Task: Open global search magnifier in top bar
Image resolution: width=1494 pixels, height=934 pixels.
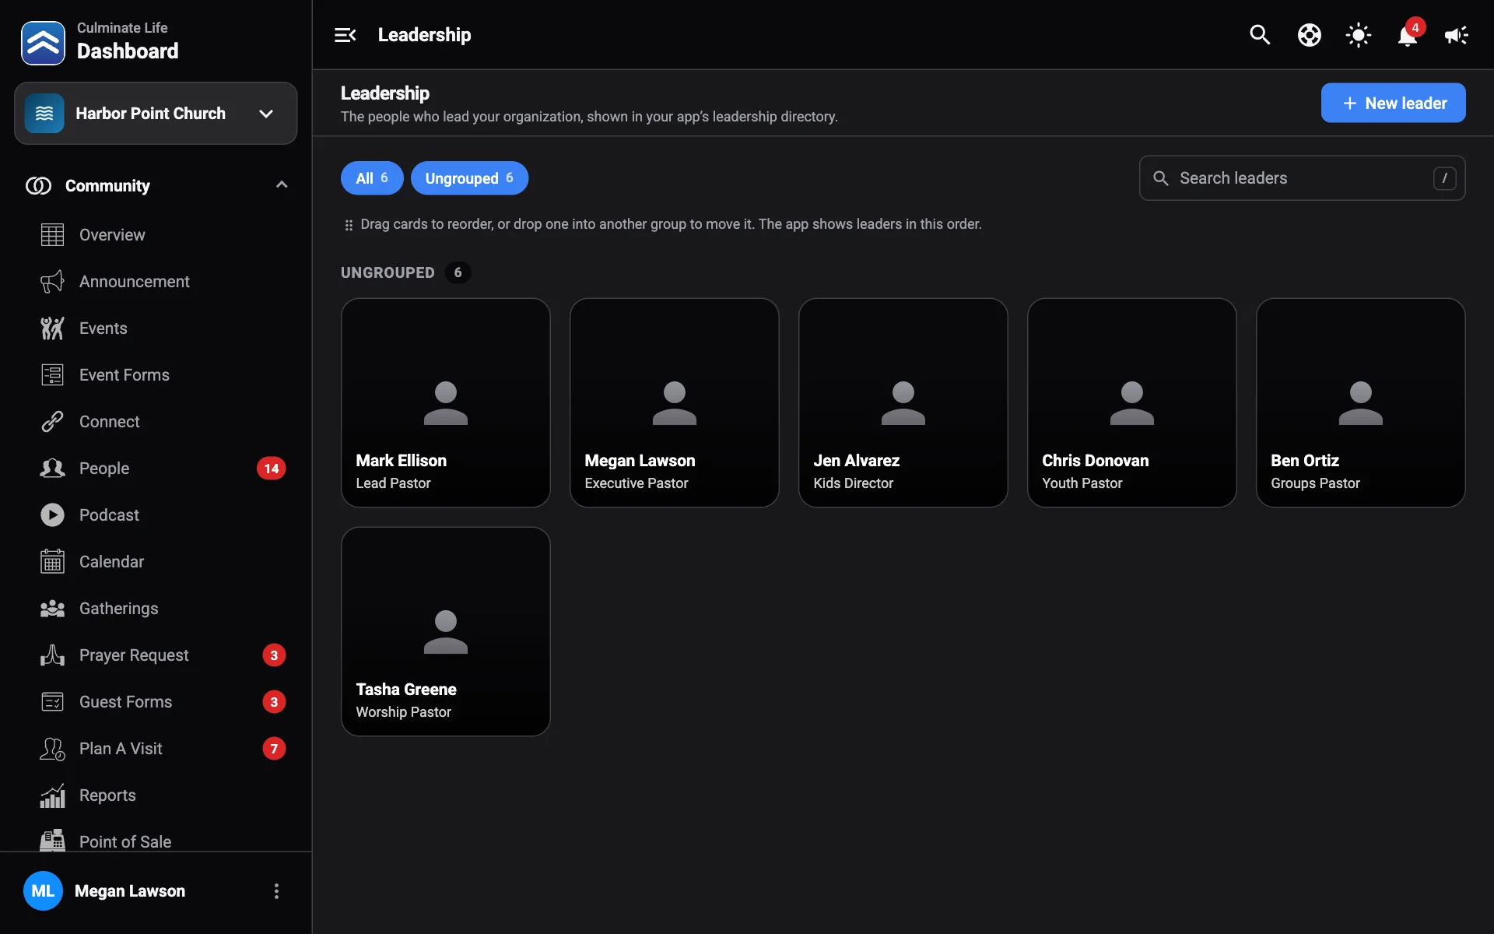Action: click(1260, 35)
